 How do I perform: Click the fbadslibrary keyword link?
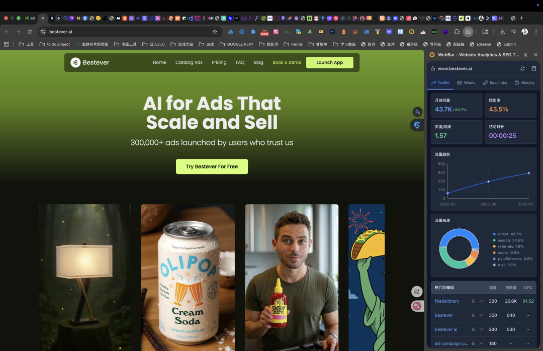[x=447, y=301]
